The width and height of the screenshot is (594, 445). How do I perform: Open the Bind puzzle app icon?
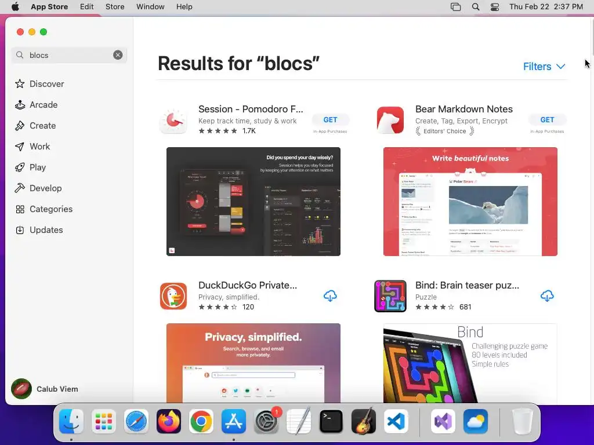390,296
